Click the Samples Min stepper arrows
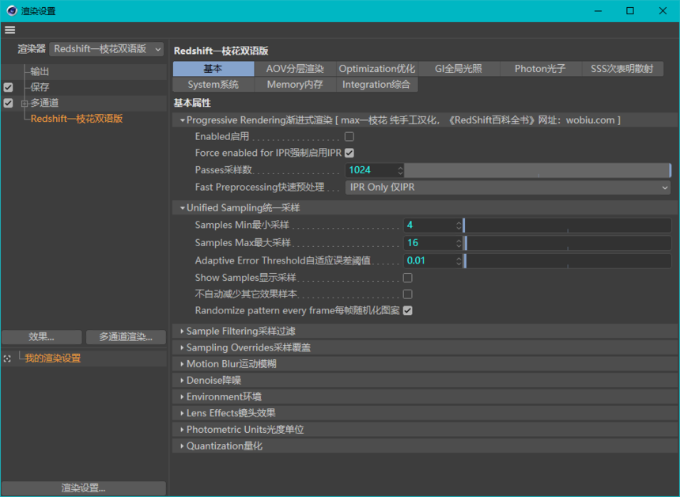The image size is (680, 497). click(x=459, y=226)
